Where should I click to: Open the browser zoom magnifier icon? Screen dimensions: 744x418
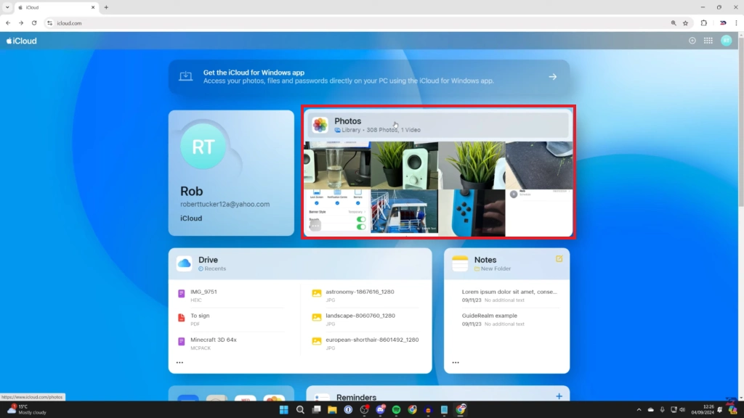pos(674,22)
